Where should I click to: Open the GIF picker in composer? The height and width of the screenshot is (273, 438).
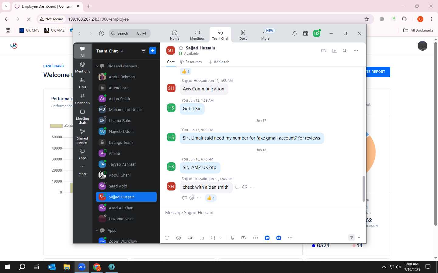[x=190, y=238]
